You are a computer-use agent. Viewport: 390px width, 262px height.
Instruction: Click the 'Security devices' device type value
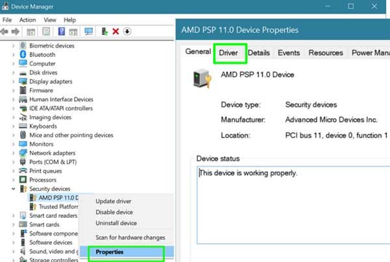click(x=311, y=104)
